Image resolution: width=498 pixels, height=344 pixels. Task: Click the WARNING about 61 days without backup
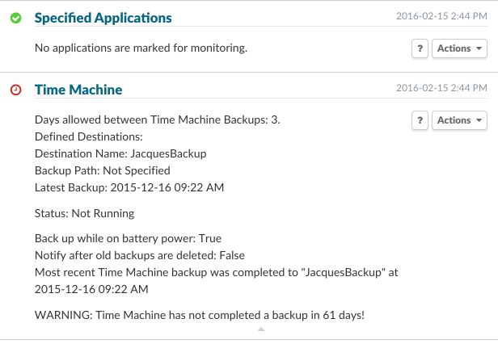[200, 315]
